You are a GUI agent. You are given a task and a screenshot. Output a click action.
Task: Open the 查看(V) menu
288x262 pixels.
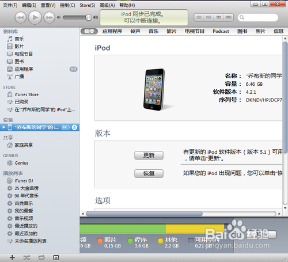[48, 5]
